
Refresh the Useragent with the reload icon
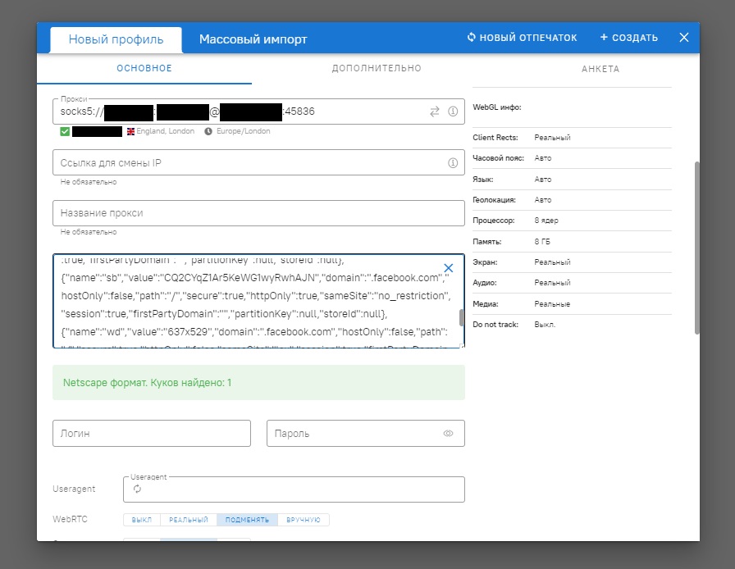tap(138, 489)
